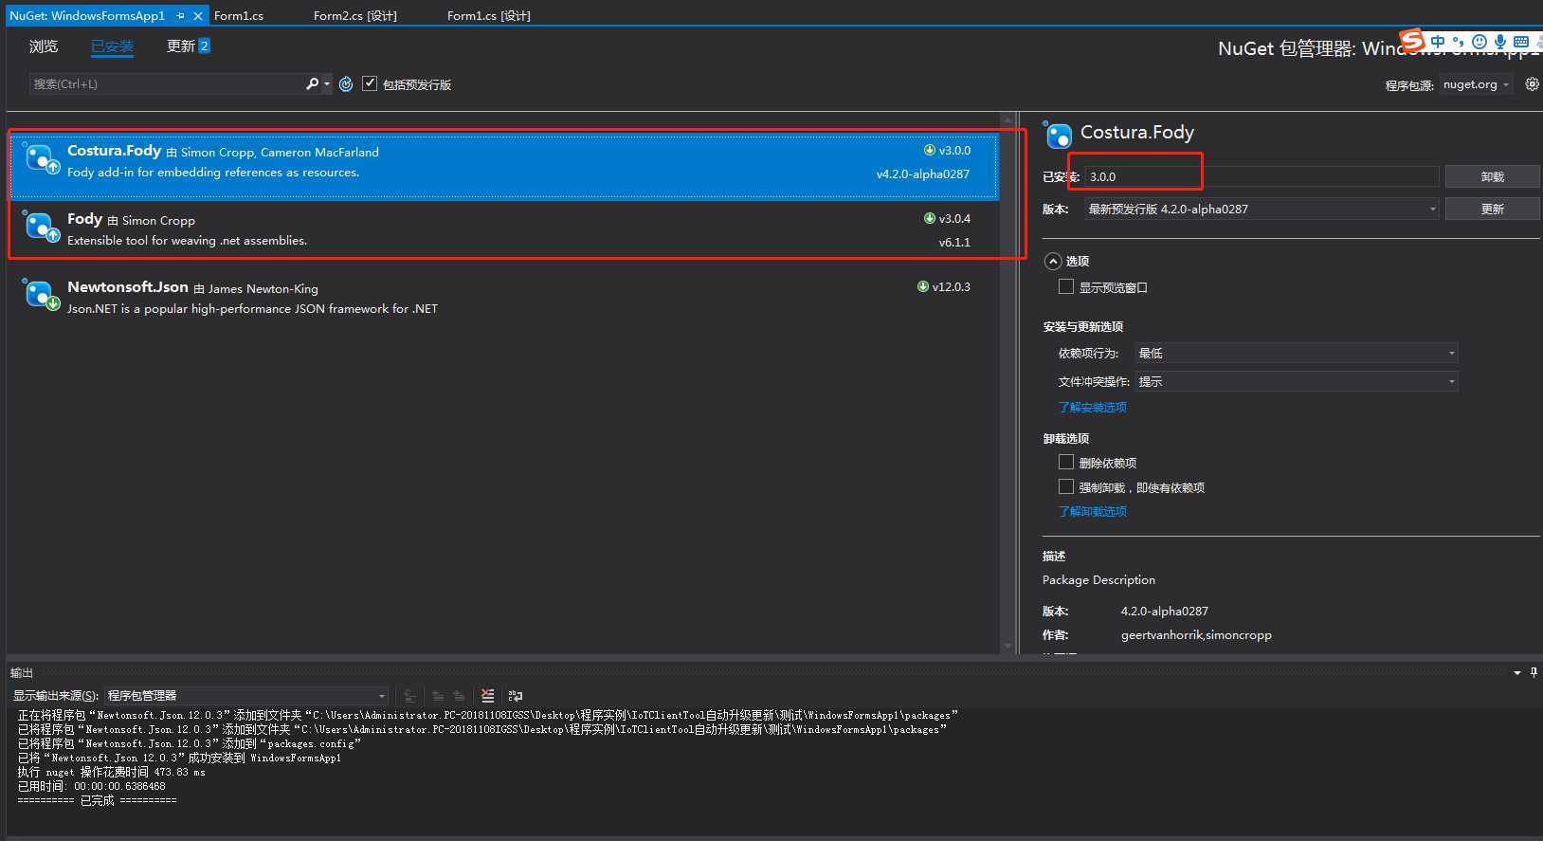This screenshot has width=1543, height=841.
Task: Open the output window options dropdown arrow
Action: point(1517,673)
